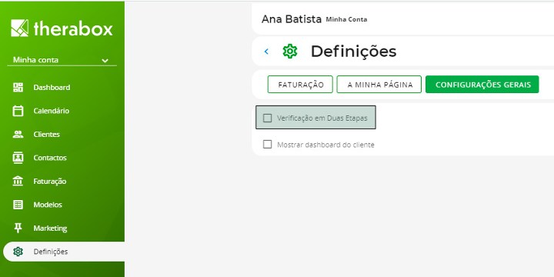Click the Minha Conta link beside Ana Batista

tap(346, 19)
